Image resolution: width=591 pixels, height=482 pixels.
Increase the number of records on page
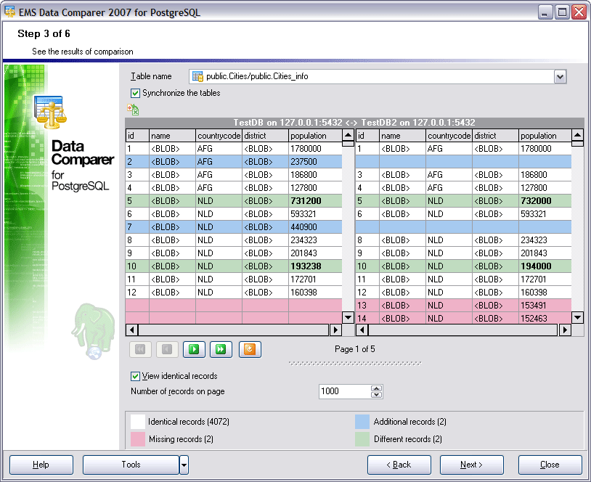point(376,388)
